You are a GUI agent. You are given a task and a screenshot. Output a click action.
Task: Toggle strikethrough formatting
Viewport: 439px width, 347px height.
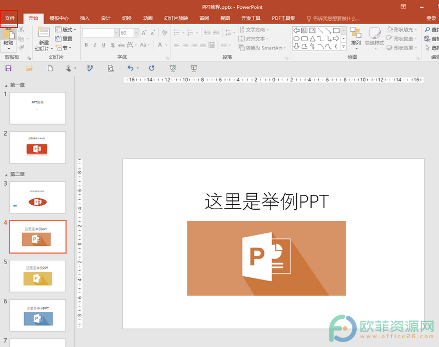coord(121,45)
